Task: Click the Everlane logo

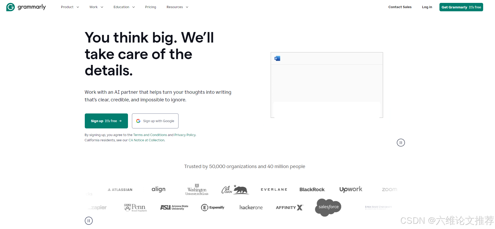Action: coord(274,189)
